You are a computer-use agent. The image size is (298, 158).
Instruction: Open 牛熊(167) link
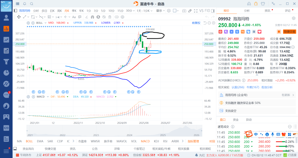pos(253,87)
